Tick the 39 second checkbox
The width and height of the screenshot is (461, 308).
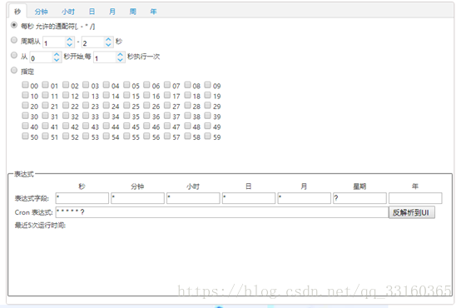tap(208, 116)
